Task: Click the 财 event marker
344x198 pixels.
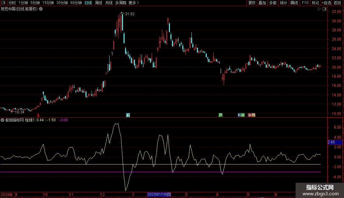Action: pyautogui.click(x=239, y=115)
